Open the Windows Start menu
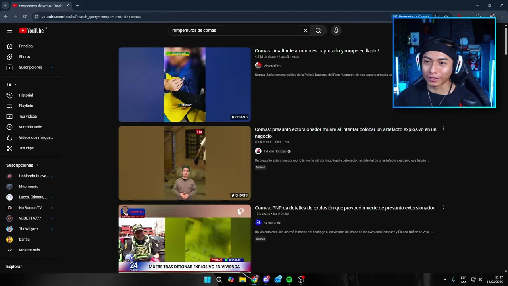The image size is (508, 286). tap(208, 280)
